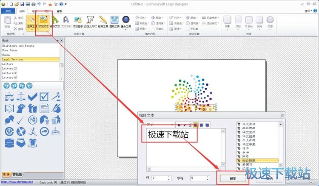
Task: Insert the gavel shape
Action: point(56,97)
